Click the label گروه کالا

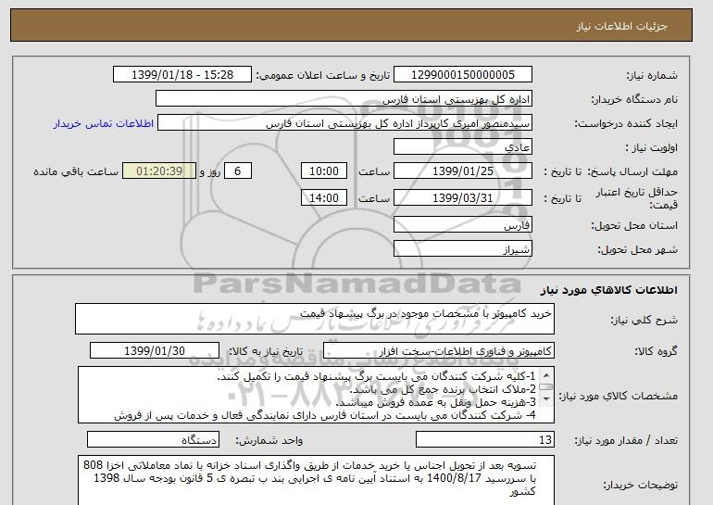point(656,351)
